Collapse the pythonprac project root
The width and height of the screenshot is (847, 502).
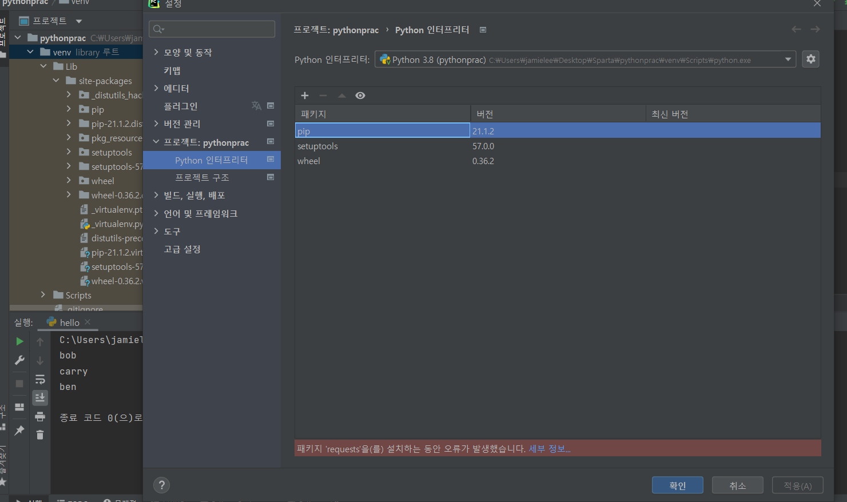(x=18, y=38)
